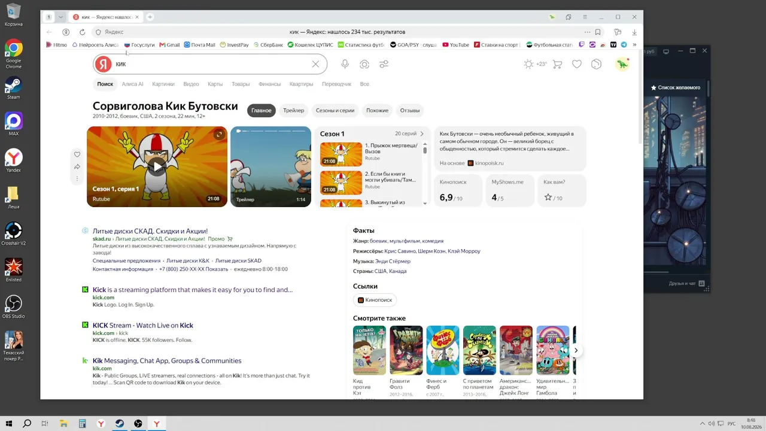Reload the page in Yandex Browser

(82, 32)
